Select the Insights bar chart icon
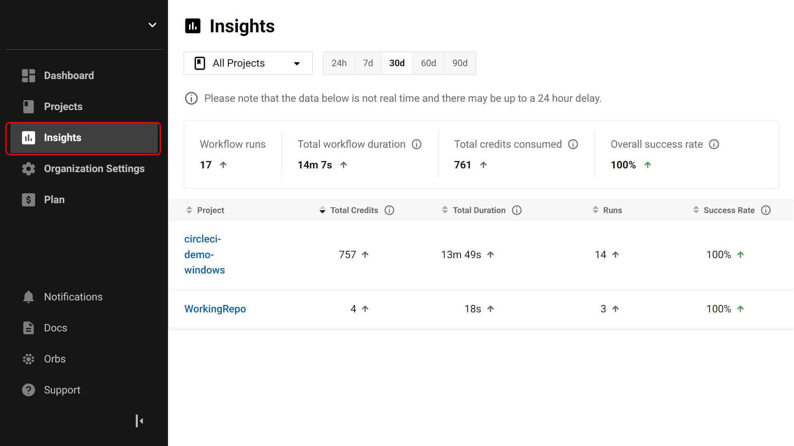The height and width of the screenshot is (446, 794). [28, 138]
